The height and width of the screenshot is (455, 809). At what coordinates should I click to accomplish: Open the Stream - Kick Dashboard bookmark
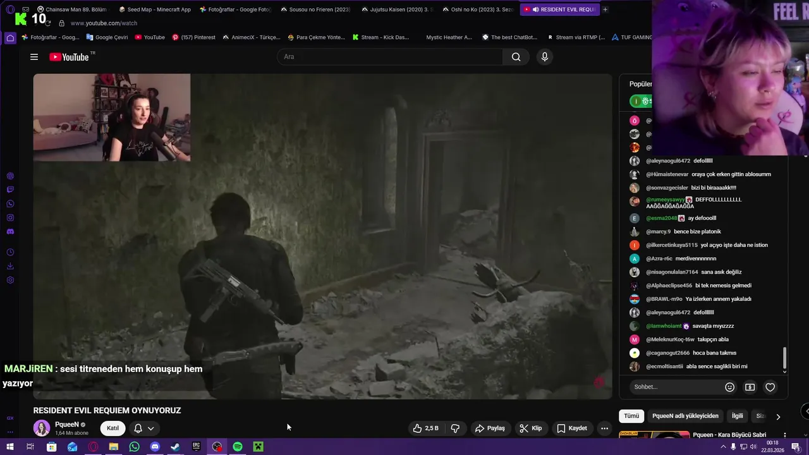[x=380, y=37]
